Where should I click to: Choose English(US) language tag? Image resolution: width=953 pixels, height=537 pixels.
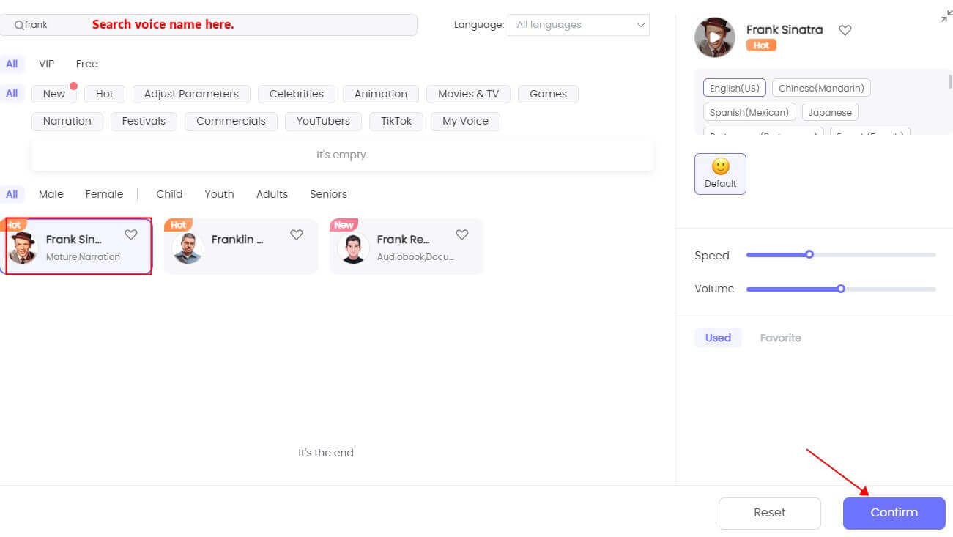735,88
